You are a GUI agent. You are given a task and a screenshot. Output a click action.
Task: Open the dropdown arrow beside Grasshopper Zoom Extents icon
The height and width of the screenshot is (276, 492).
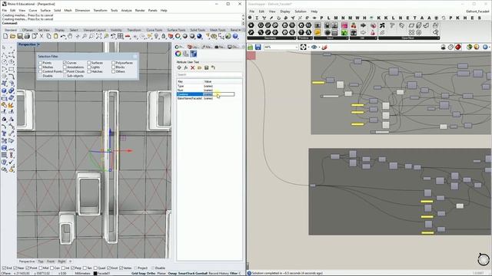pos(308,48)
